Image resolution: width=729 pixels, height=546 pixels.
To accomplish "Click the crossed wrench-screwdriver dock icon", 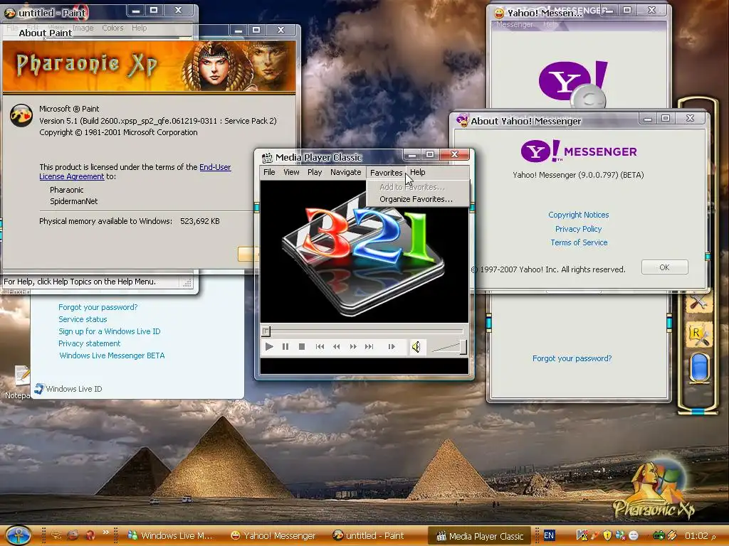I will coord(698,303).
